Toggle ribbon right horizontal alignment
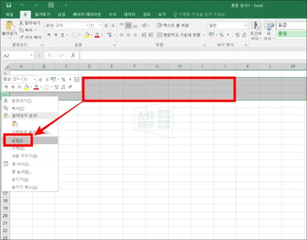Image resolution: width=307 pixels, height=240 pixels. click(x=135, y=35)
